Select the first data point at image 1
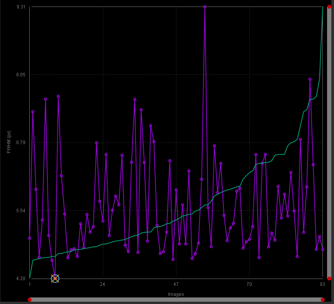The height and width of the screenshot is (304, 334). pos(30,238)
